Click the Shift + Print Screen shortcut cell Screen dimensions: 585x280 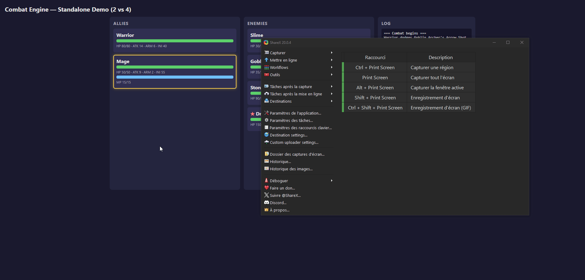click(x=375, y=98)
